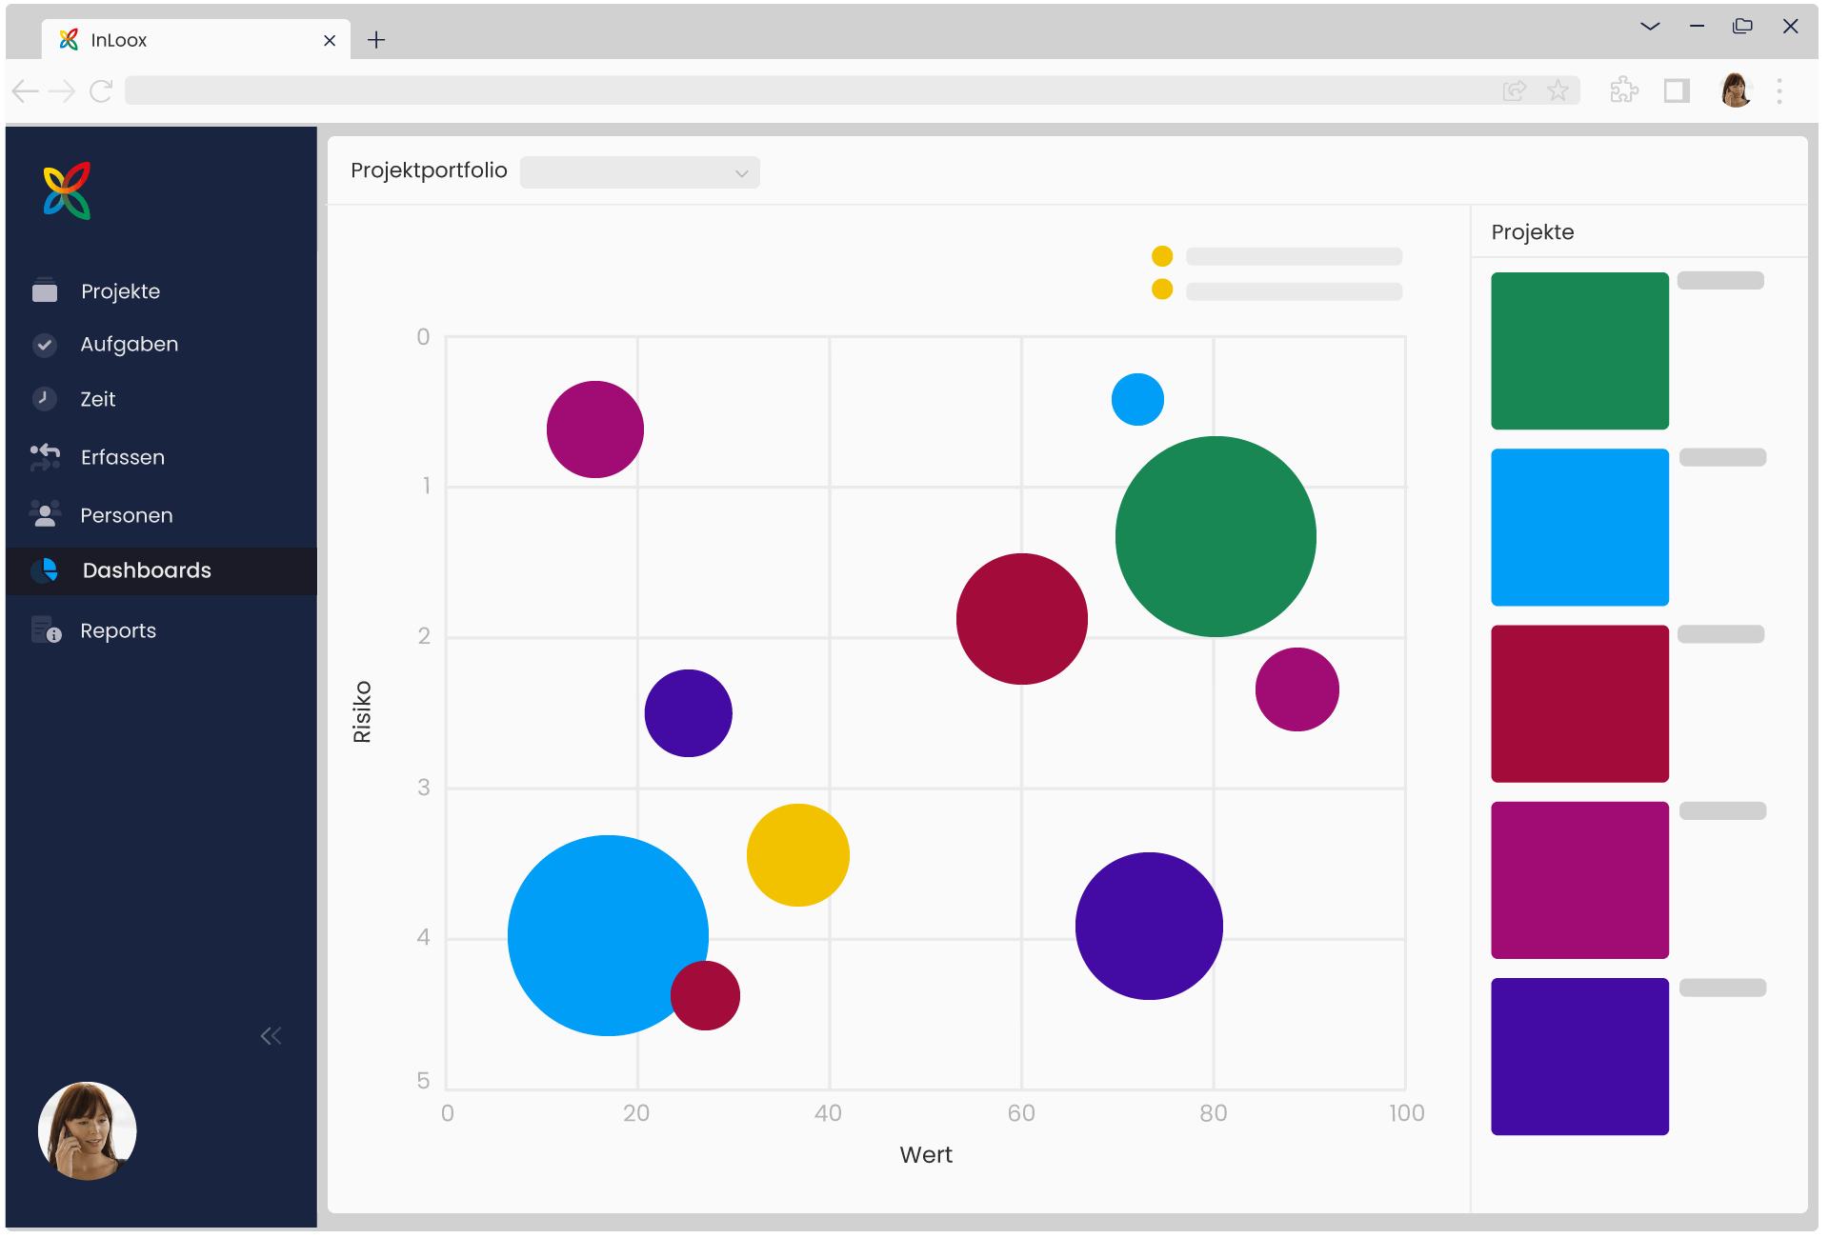The image size is (1829, 1238).
Task: Click the browser forward arrow
Action: [62, 91]
